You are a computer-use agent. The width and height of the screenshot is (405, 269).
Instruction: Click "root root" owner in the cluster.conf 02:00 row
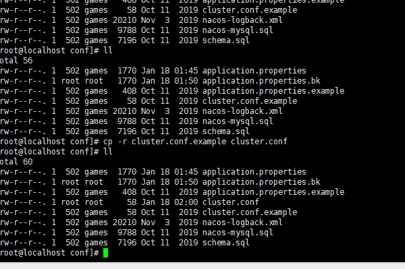[x=82, y=202]
